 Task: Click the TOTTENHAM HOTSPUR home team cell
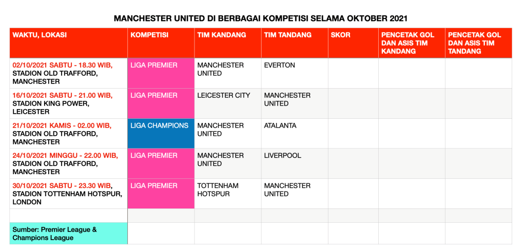click(x=227, y=194)
